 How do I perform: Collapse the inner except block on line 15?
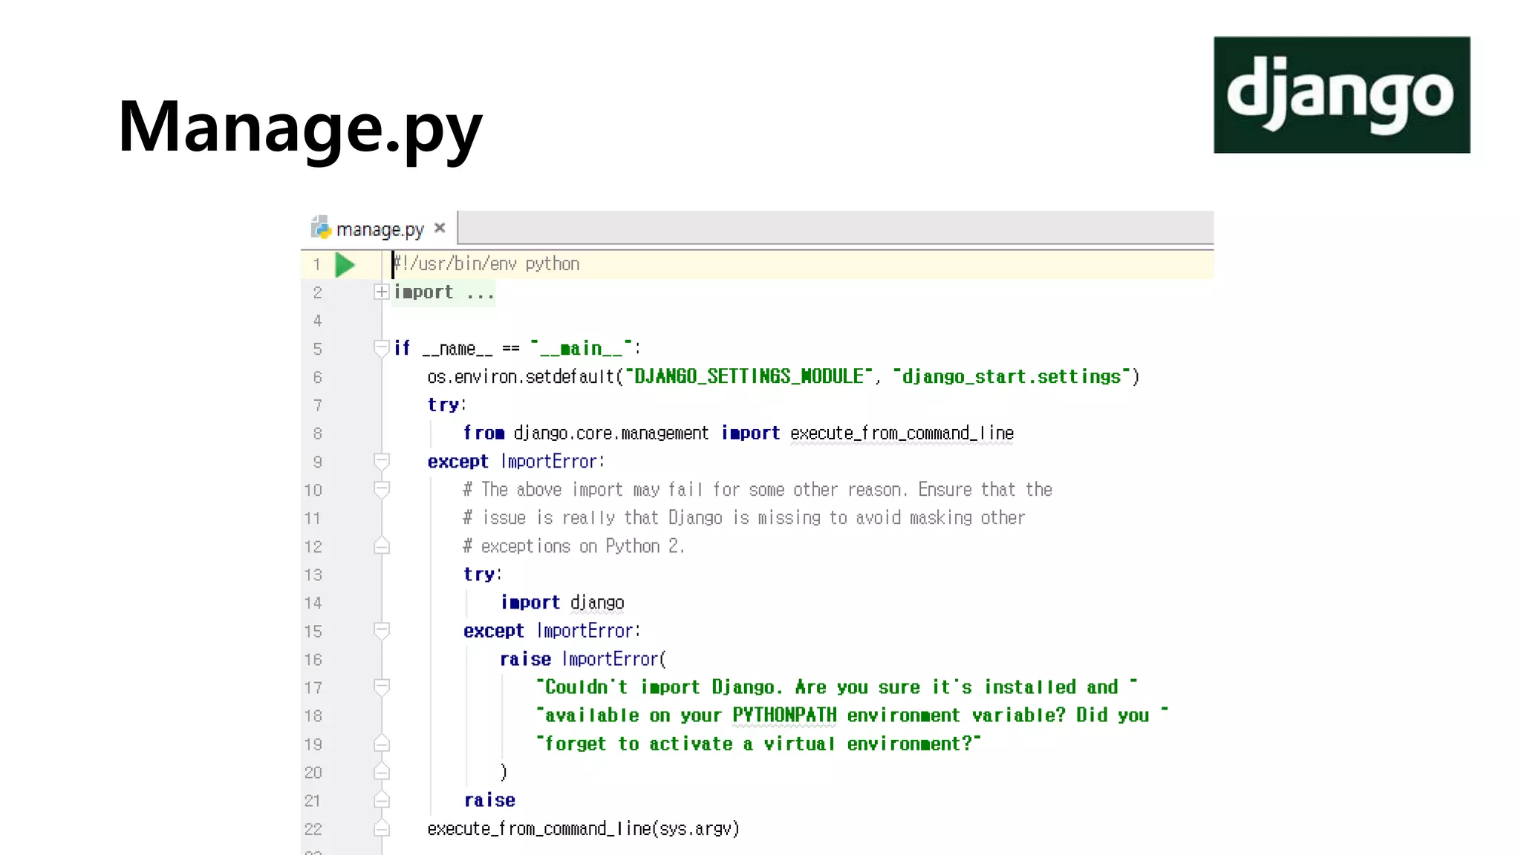tap(381, 631)
